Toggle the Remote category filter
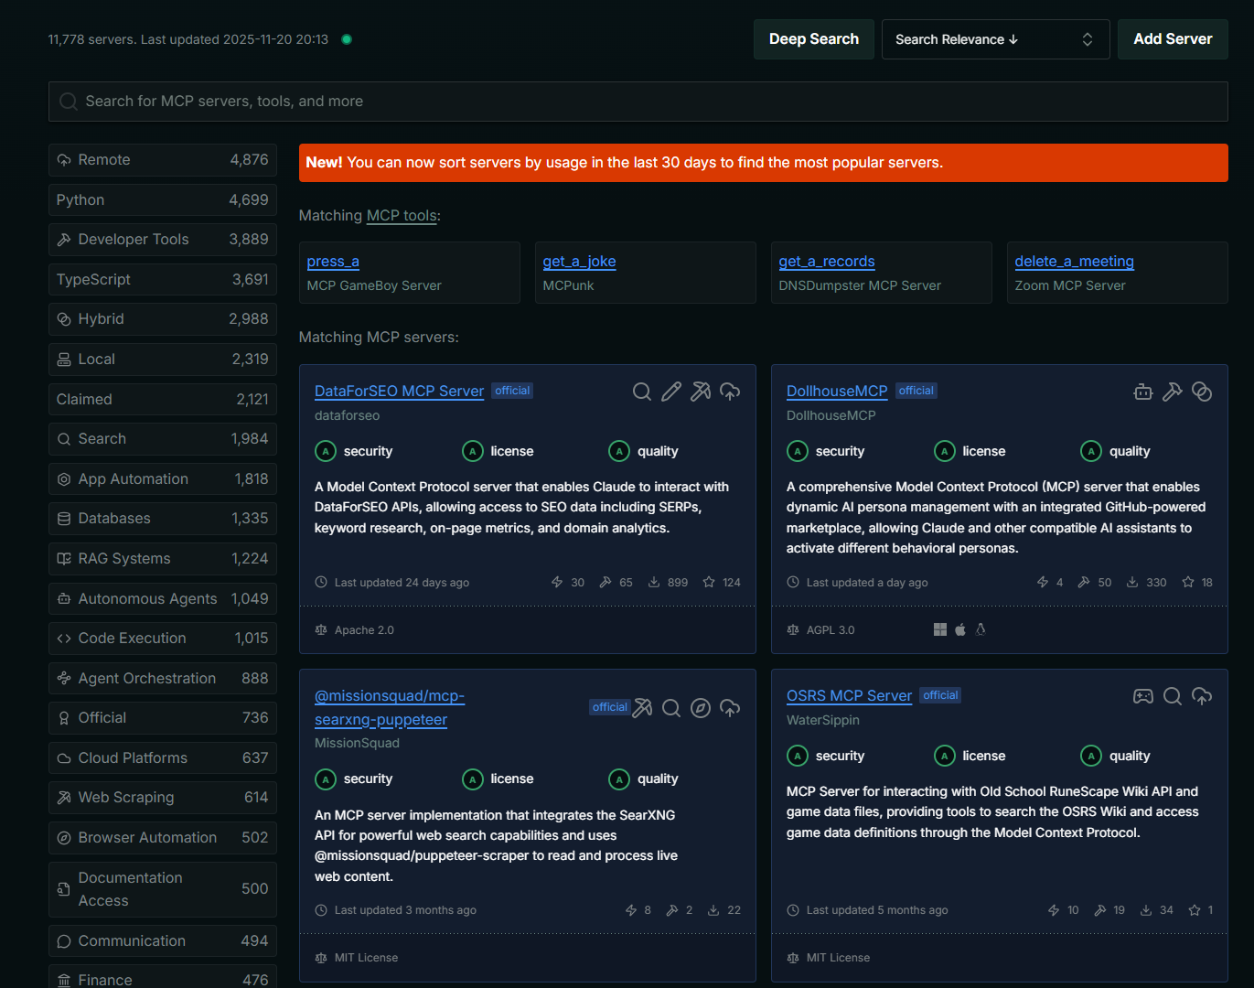Viewport: 1254px width, 988px height. (x=162, y=159)
